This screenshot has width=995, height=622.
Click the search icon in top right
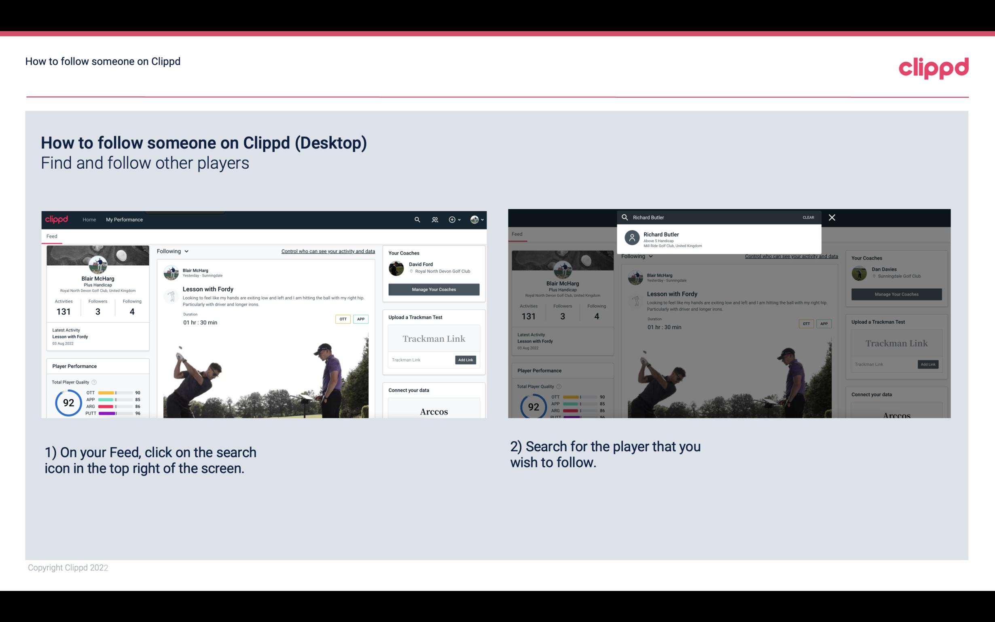417,219
